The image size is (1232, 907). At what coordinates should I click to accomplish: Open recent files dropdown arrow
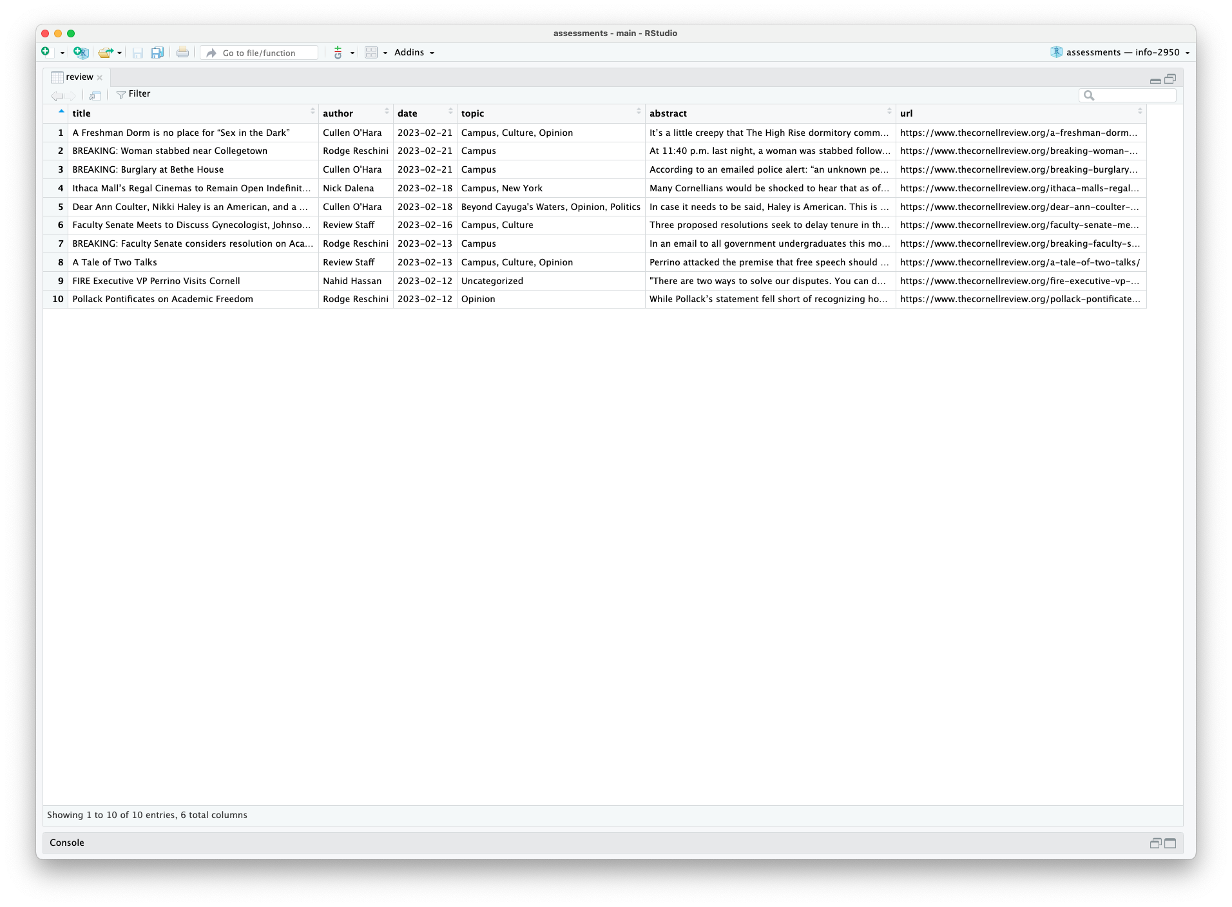pos(120,53)
